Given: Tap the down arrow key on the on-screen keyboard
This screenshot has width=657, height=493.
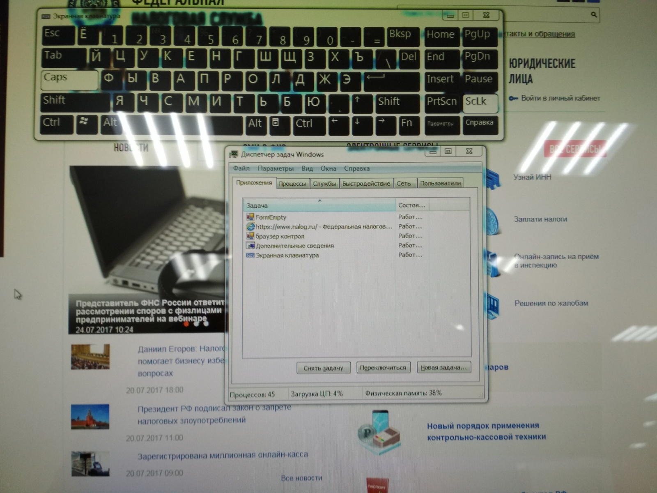Looking at the screenshot, I should (x=362, y=125).
